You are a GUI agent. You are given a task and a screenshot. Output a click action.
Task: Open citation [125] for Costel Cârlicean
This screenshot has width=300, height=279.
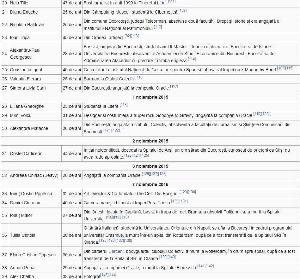[145, 155]
